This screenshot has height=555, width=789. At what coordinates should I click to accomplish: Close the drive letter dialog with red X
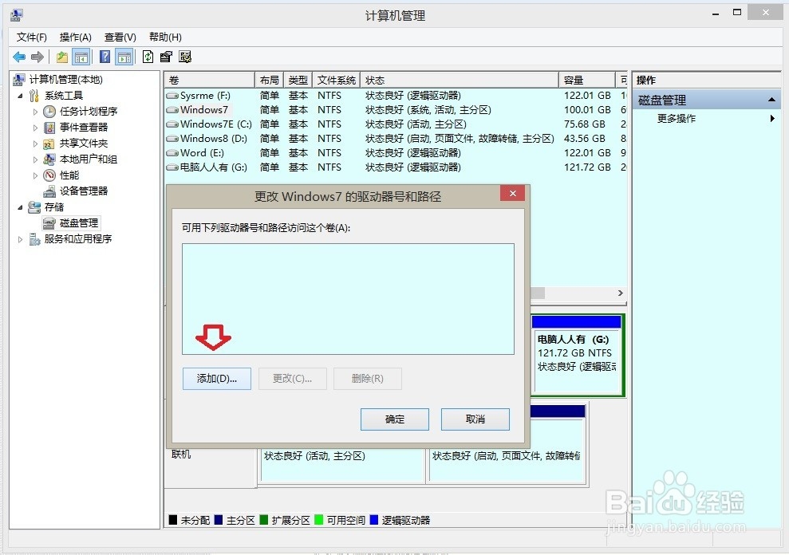coord(513,193)
